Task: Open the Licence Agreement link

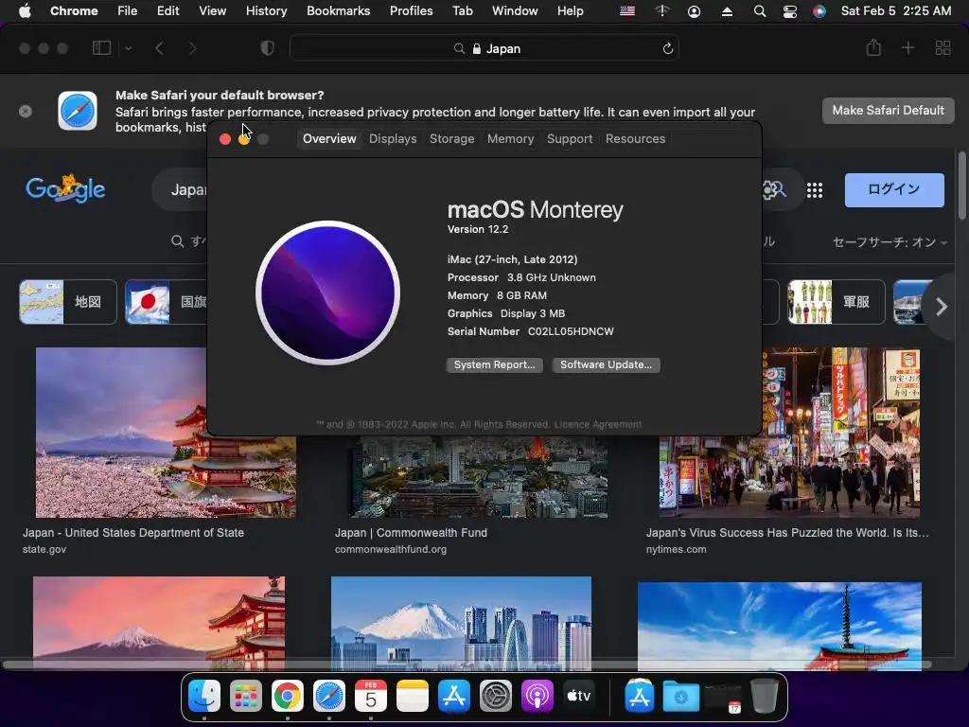Action: click(598, 425)
